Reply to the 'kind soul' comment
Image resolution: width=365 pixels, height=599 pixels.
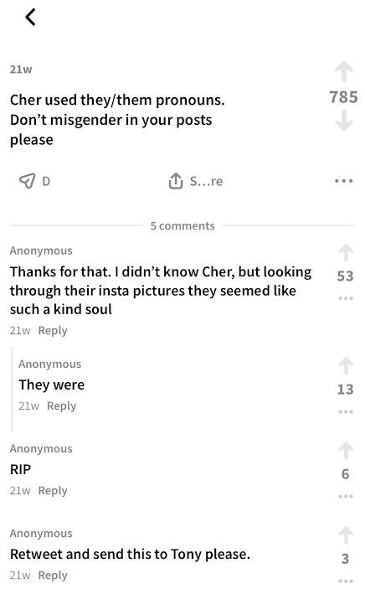[53, 330]
